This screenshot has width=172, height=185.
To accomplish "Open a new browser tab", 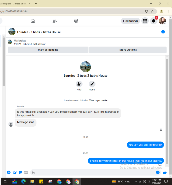I will pos(36,4).
